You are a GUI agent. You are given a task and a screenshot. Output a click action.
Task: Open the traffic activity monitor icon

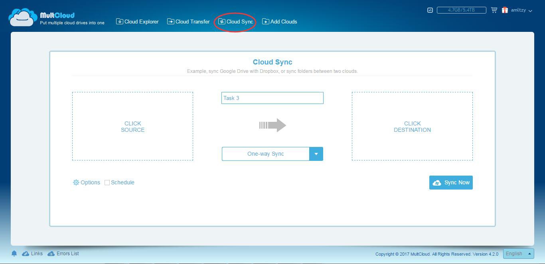click(430, 10)
